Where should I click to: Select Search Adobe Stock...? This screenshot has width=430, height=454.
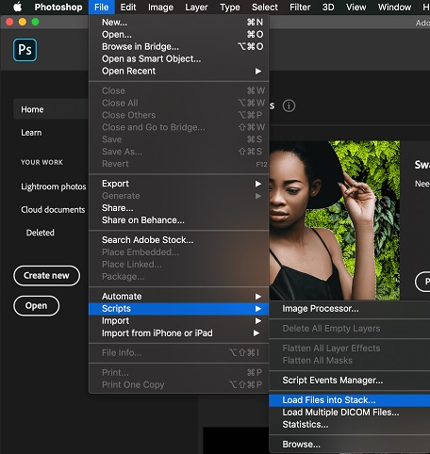pos(179,240)
